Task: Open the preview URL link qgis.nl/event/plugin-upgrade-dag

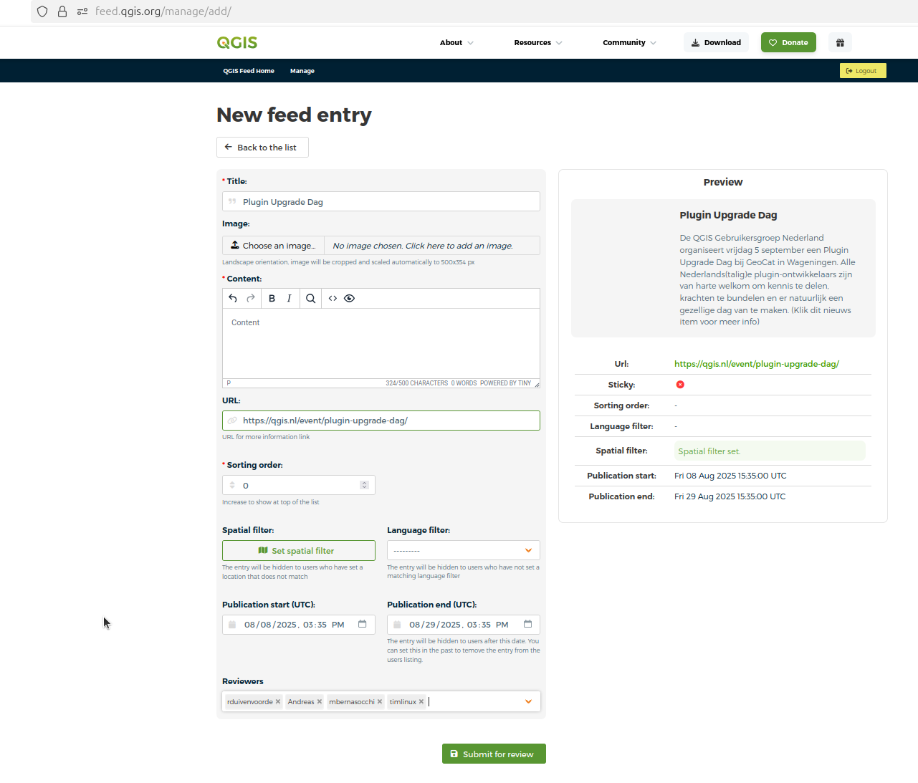Action: point(757,364)
